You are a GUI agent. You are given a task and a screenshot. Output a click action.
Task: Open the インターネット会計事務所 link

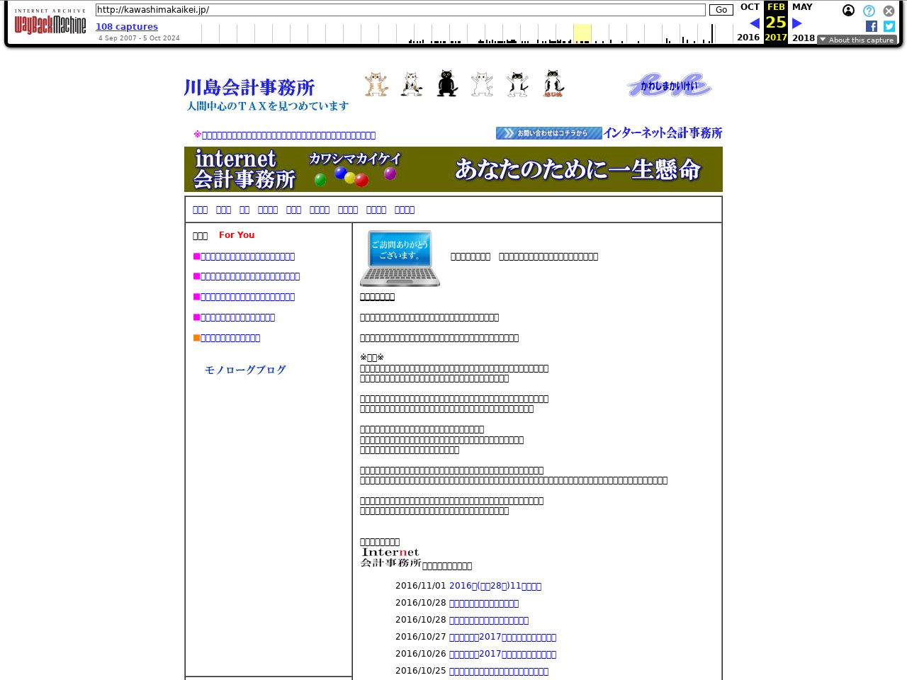[x=663, y=133]
